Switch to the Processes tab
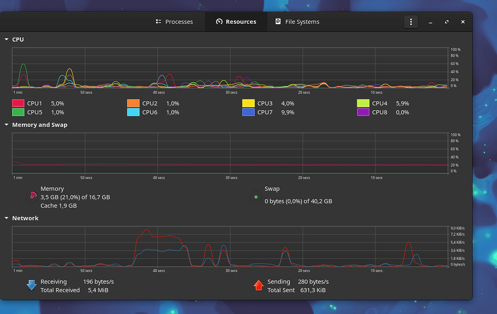Image resolution: width=497 pixels, height=314 pixels. tap(175, 21)
